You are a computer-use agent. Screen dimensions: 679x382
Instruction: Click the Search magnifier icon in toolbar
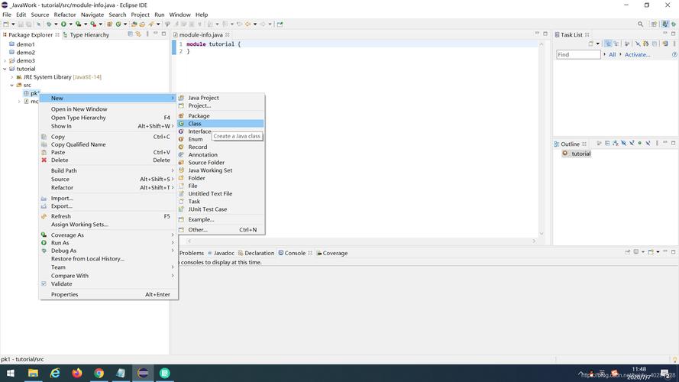click(641, 24)
